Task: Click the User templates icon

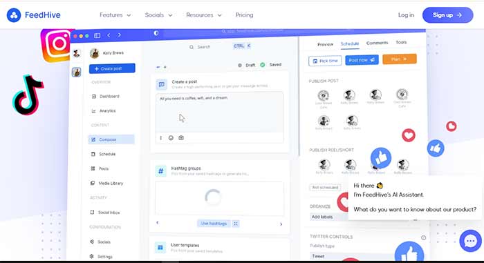Action: (x=160, y=247)
